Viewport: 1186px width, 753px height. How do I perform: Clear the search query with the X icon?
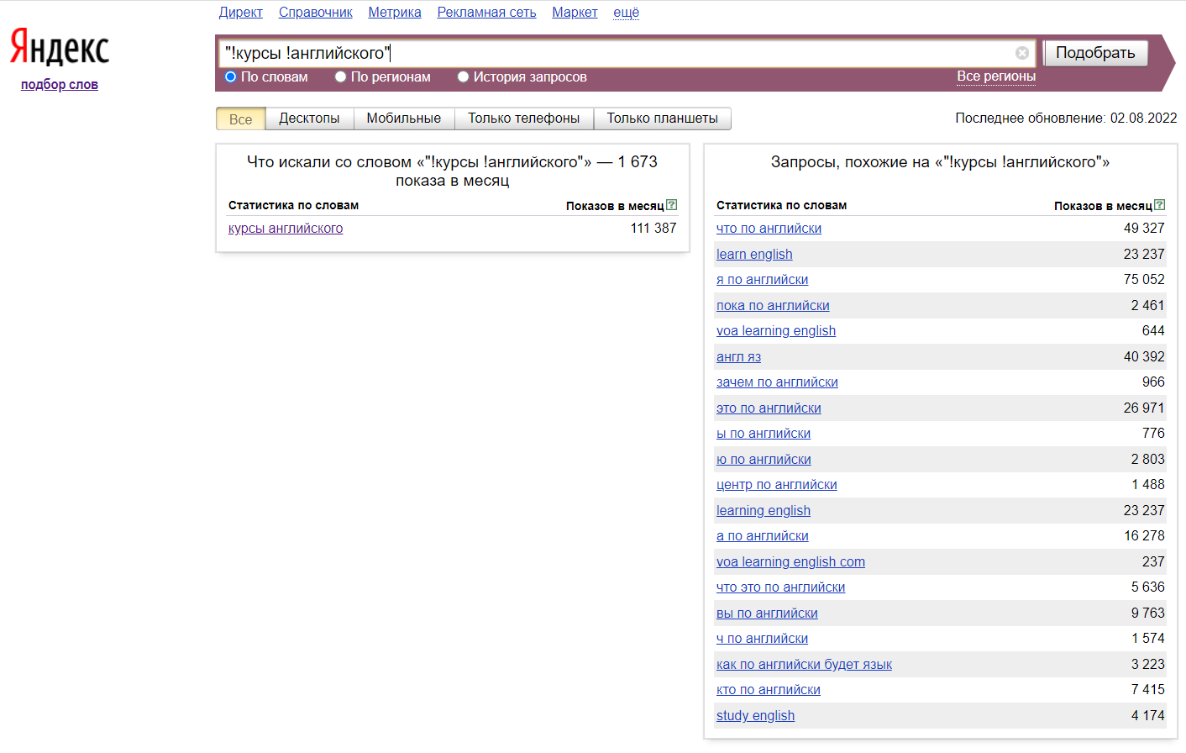click(x=1022, y=53)
